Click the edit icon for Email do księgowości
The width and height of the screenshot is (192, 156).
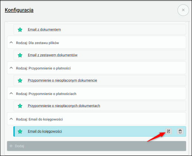click(169, 131)
